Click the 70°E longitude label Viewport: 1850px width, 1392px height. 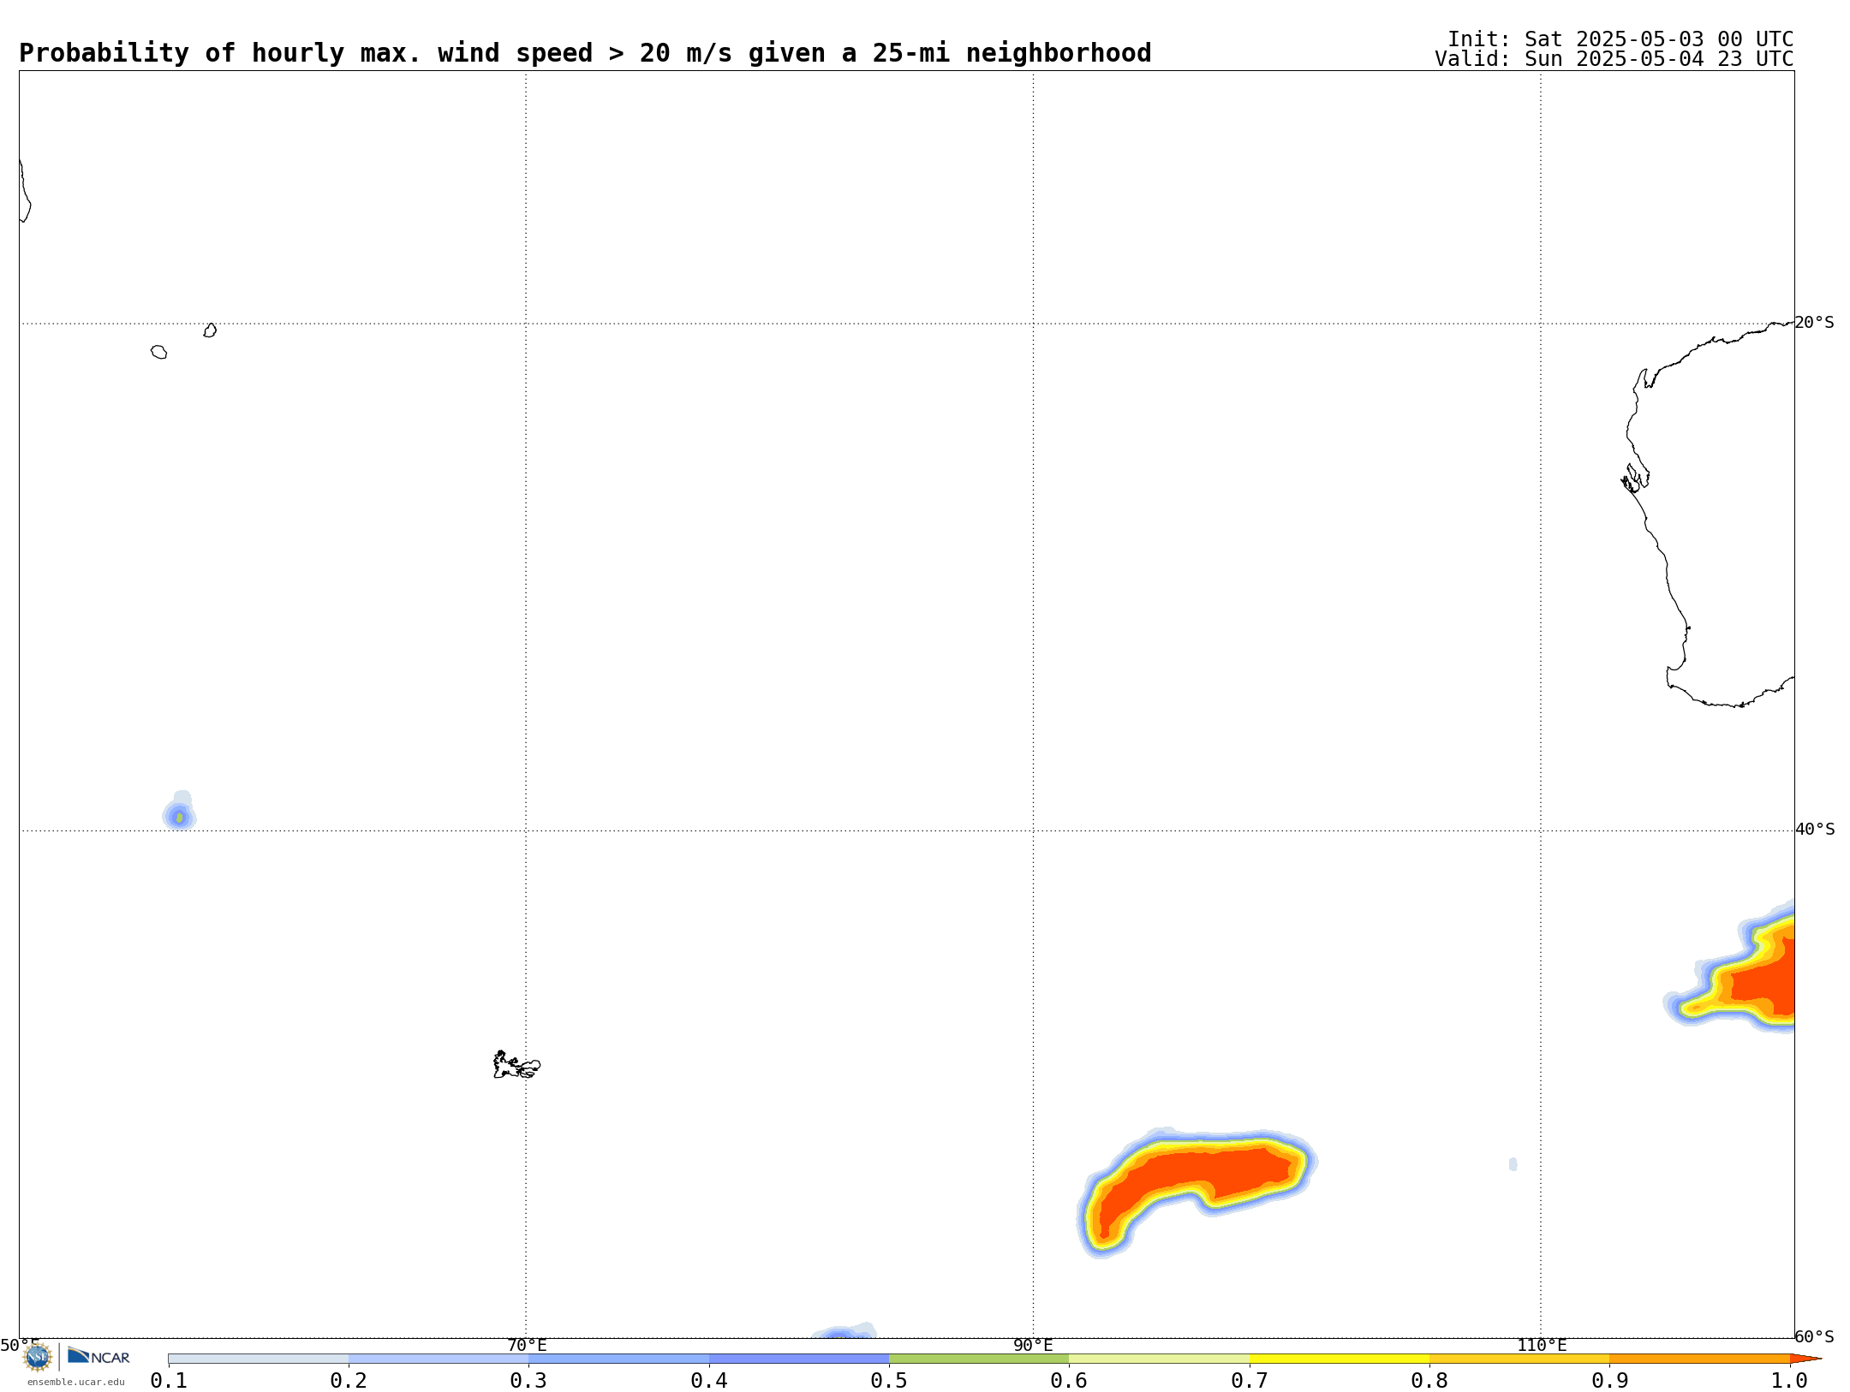(527, 1346)
